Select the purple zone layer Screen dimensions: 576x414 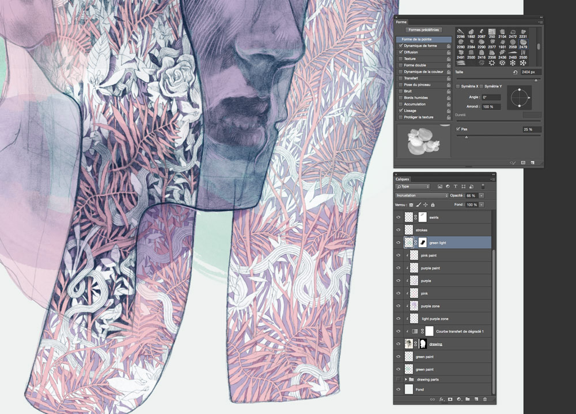point(442,306)
